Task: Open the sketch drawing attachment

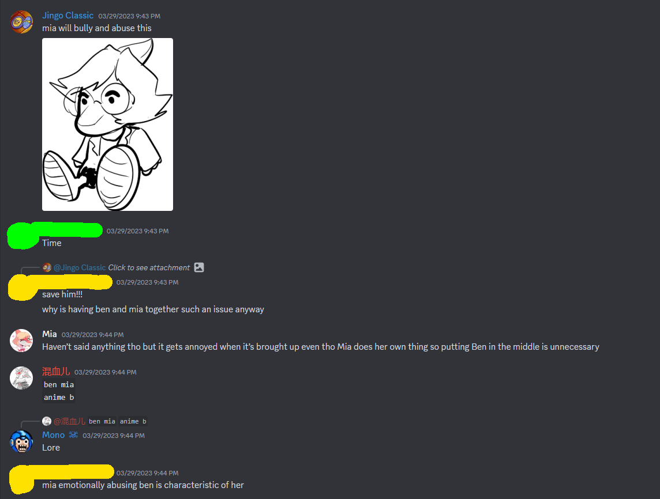Action: 107,124
